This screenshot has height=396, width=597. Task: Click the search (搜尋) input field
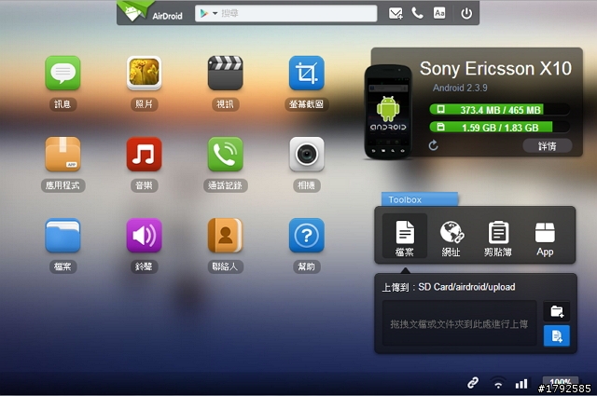coord(286,13)
